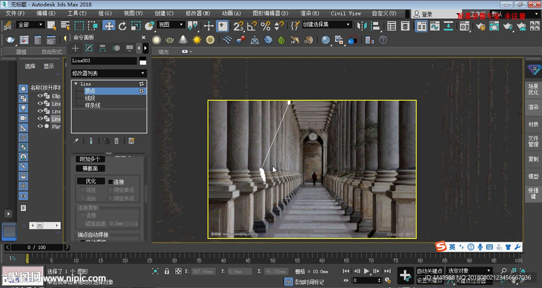The image size is (542, 288).
Task: Open Render Setup teapot gear
Action: pyautogui.click(x=480, y=26)
